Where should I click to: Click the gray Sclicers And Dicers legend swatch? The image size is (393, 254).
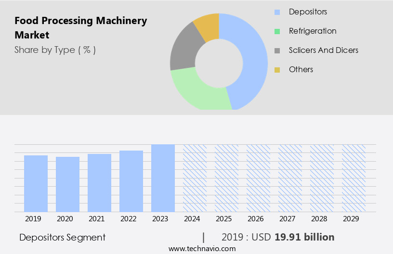click(277, 51)
